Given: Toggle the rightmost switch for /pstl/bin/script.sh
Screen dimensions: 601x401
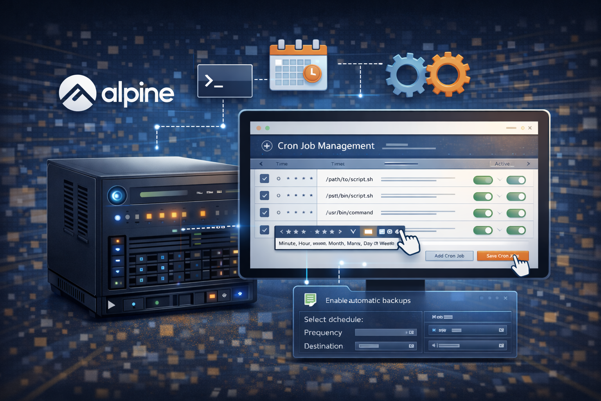Looking at the screenshot, I should (516, 197).
